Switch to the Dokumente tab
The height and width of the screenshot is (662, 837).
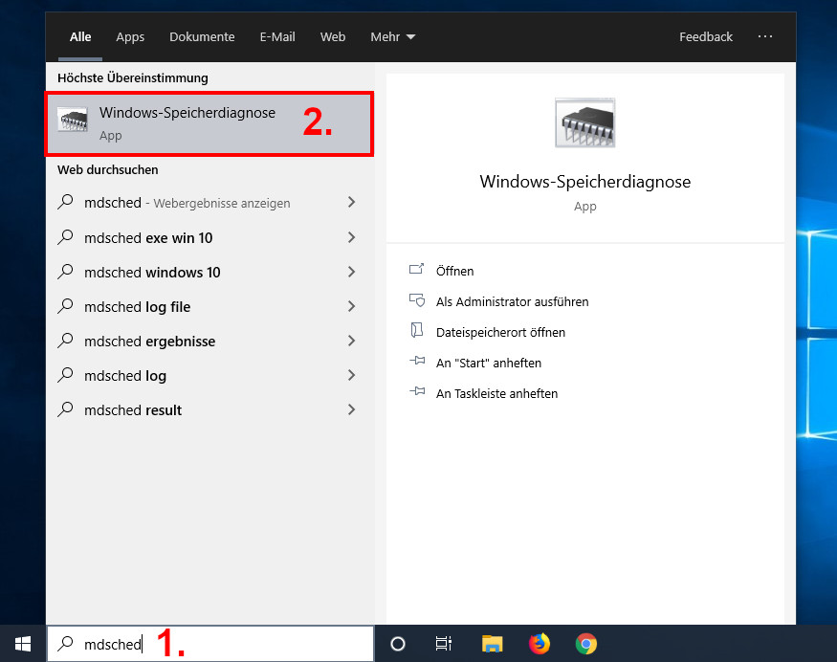point(202,36)
